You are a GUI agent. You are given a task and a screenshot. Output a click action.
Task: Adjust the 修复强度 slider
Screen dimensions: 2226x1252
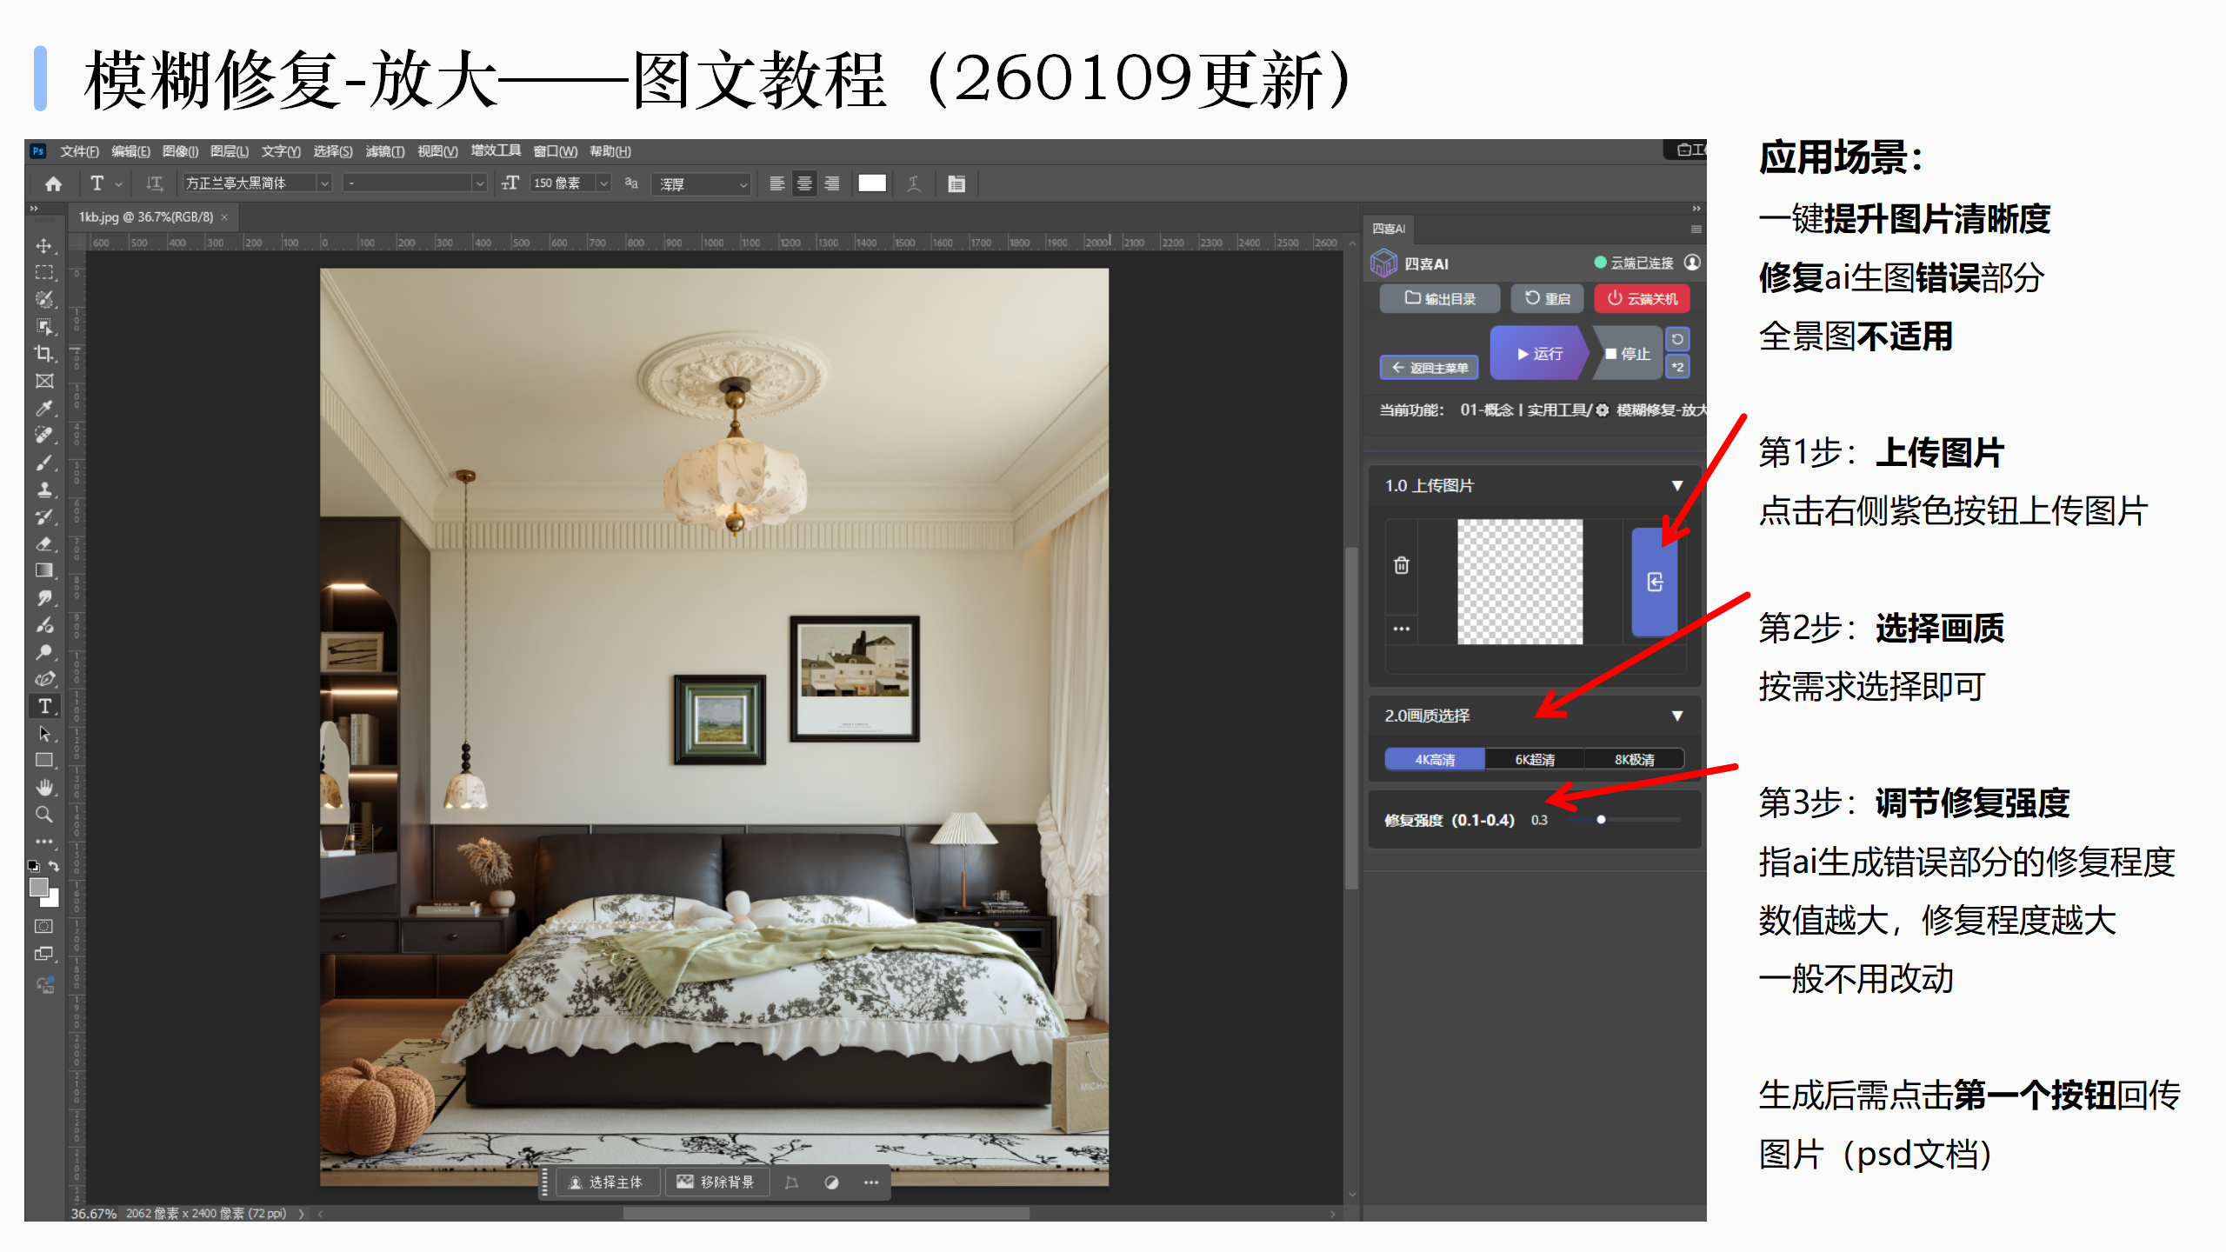tap(1601, 819)
